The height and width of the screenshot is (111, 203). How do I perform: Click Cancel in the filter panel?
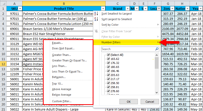coord(150,102)
